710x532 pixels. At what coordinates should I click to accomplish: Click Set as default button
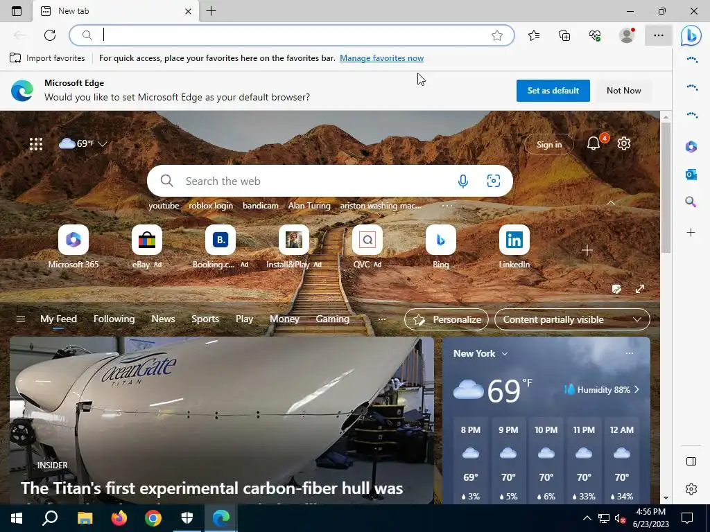553,91
